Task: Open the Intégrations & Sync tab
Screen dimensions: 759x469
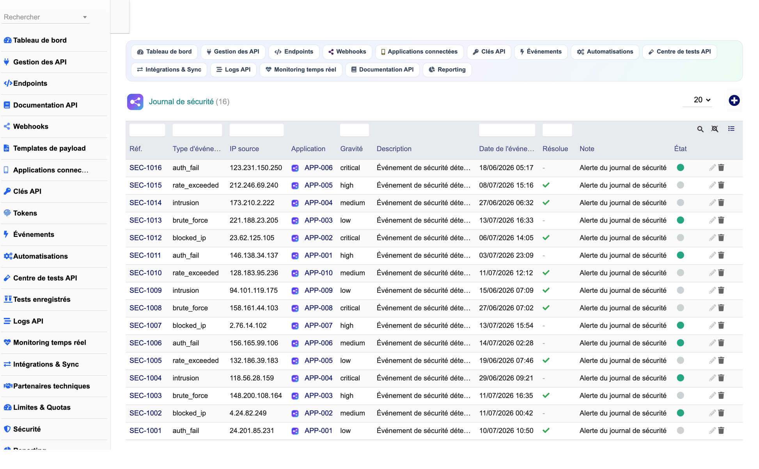Action: (169, 70)
